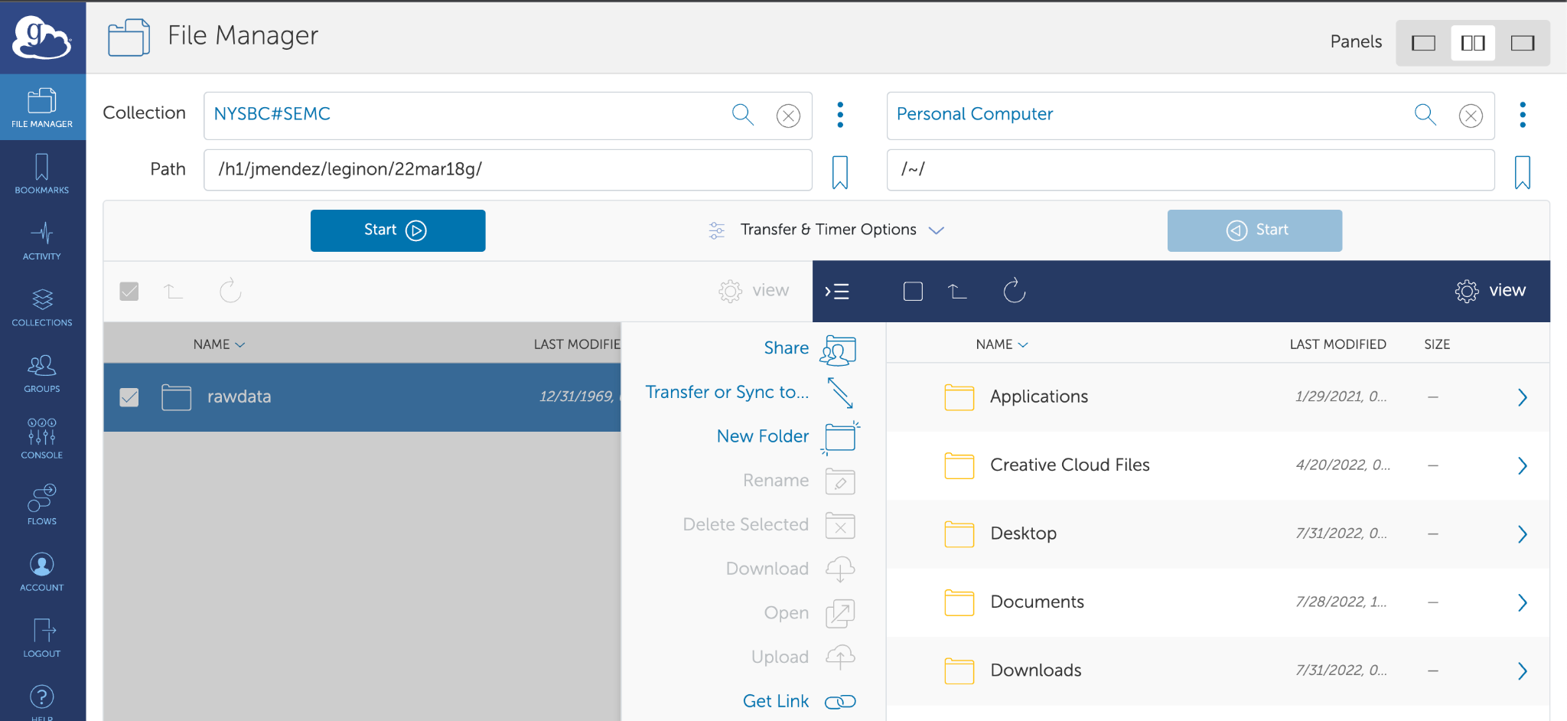This screenshot has height=721, width=1567.
Task: Clear the Personal Computer collection field
Action: coord(1471,116)
